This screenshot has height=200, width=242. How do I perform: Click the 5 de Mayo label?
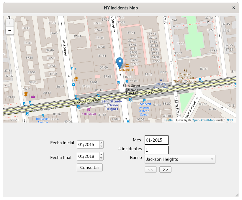coord(89,114)
